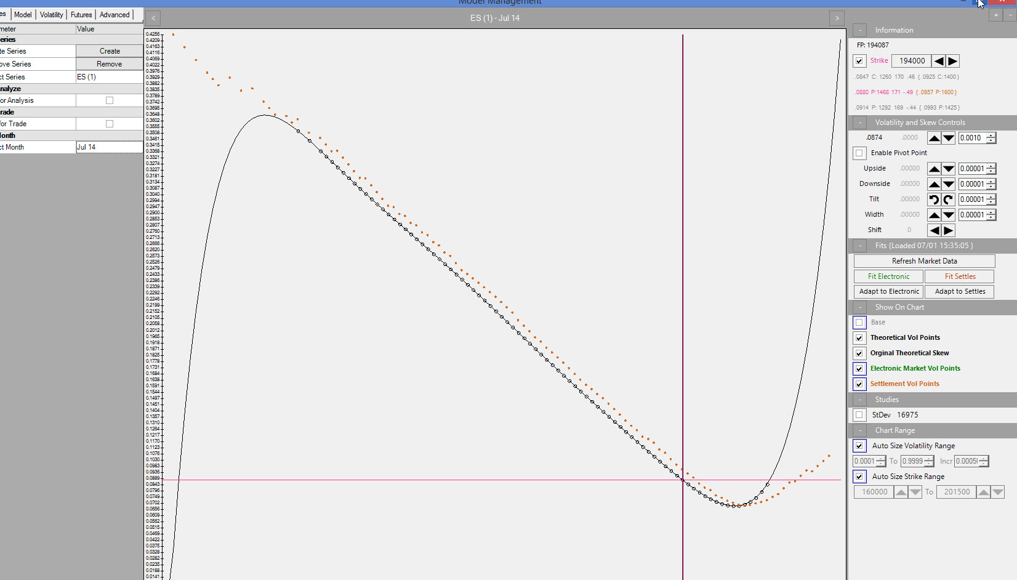Raise volatility with up arrow beside .0874

click(935, 138)
